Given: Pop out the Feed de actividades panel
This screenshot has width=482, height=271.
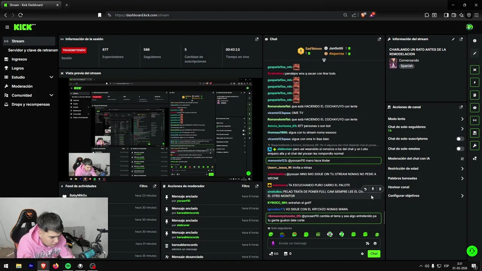Looking at the screenshot, I should (x=154, y=186).
